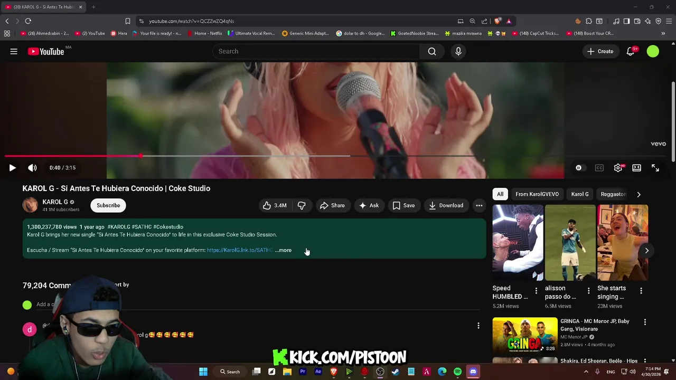The height and width of the screenshot is (380, 676).
Task: Select the All filter chip
Action: coord(500,194)
